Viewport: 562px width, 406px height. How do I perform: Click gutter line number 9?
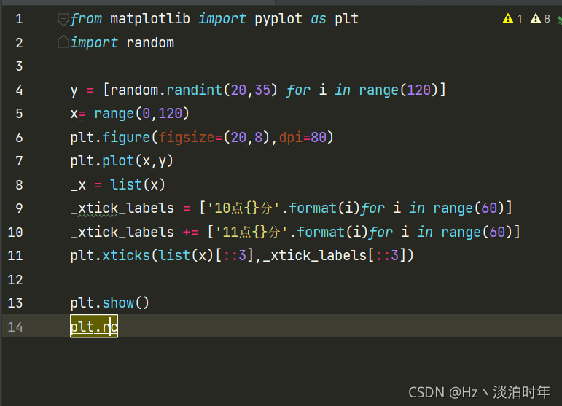19,208
